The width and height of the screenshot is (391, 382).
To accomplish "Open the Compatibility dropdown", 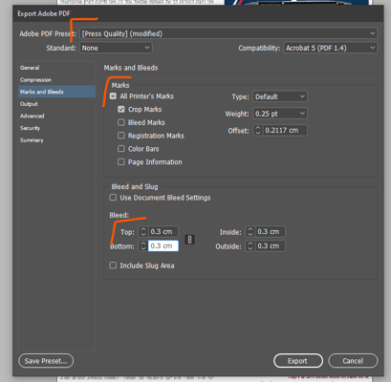I will coord(330,48).
